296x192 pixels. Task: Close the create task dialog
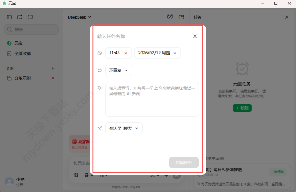195,36
